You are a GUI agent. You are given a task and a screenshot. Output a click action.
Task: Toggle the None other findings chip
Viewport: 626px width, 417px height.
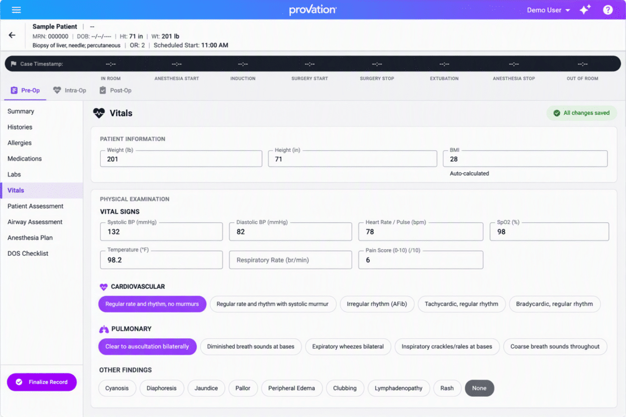click(x=479, y=388)
